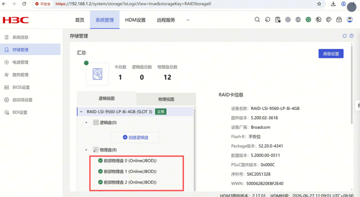Click the 创建逻辑盘 button
The image size is (360, 197).
(x=135, y=137)
